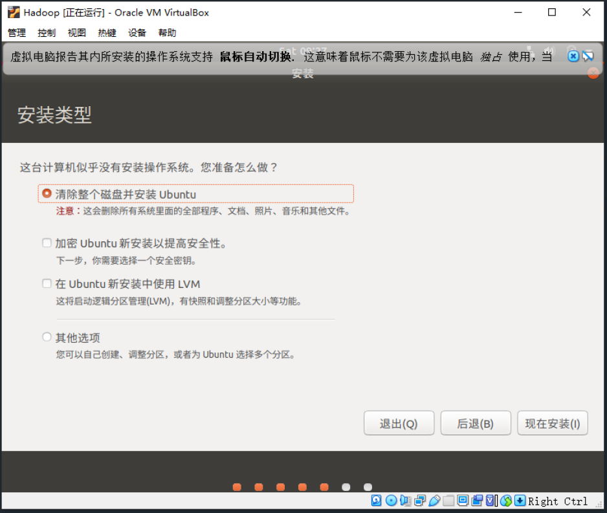
Task: Click the 现在安装(I) button
Action: tap(553, 423)
